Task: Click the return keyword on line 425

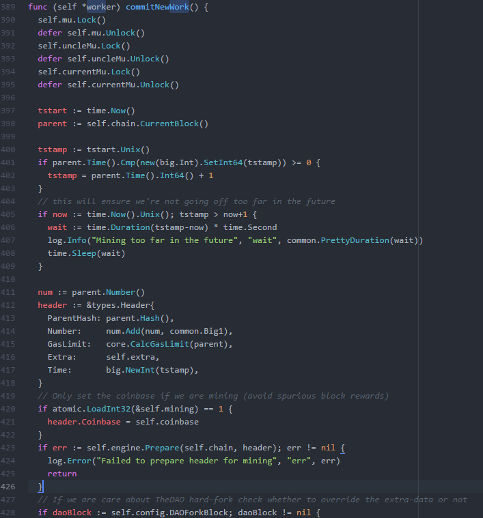Action: pyautogui.click(x=61, y=474)
